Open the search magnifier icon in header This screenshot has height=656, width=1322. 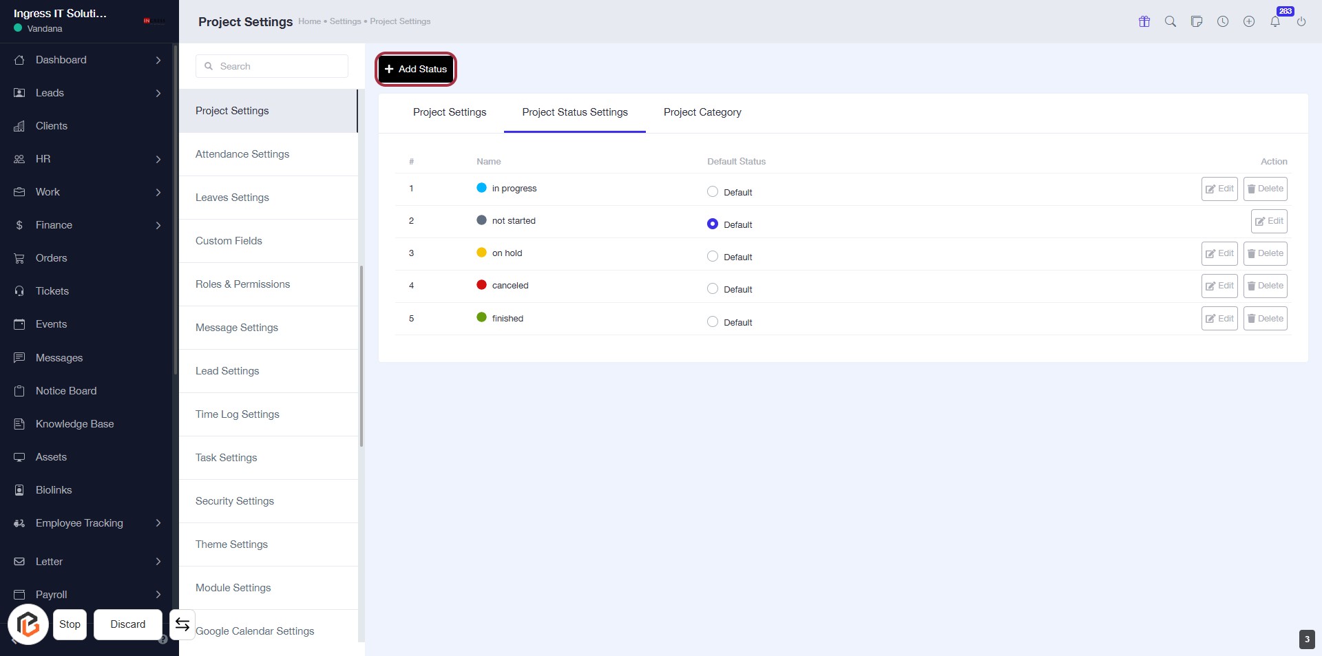[x=1170, y=21]
